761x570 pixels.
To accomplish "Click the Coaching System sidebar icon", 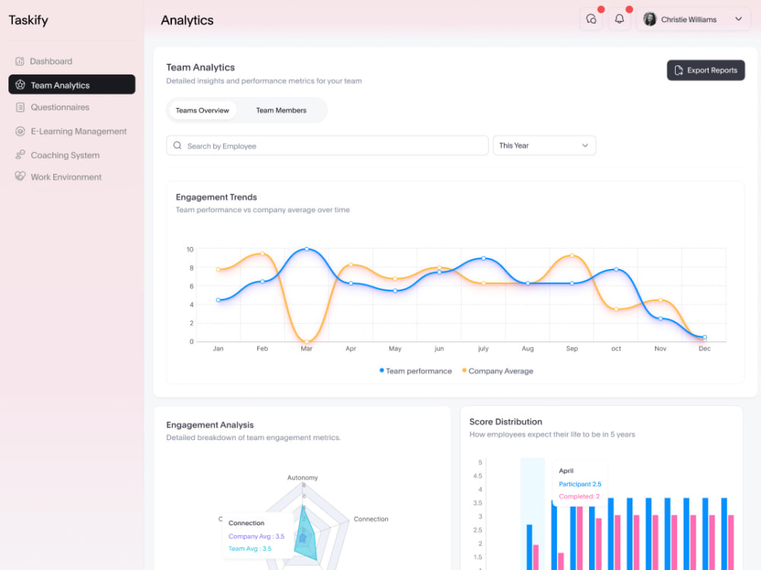I will 20,154.
